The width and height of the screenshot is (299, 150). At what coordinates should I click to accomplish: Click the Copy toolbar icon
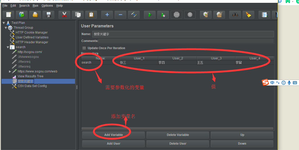(x=78, y=15)
